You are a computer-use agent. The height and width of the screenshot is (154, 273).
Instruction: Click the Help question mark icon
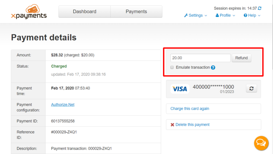tap(245, 16)
